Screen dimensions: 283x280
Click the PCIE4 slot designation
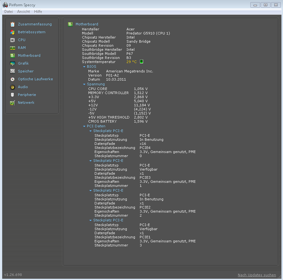[145, 148]
